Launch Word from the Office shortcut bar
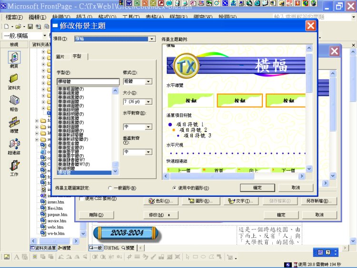The image size is (357, 268). click(129, 3)
